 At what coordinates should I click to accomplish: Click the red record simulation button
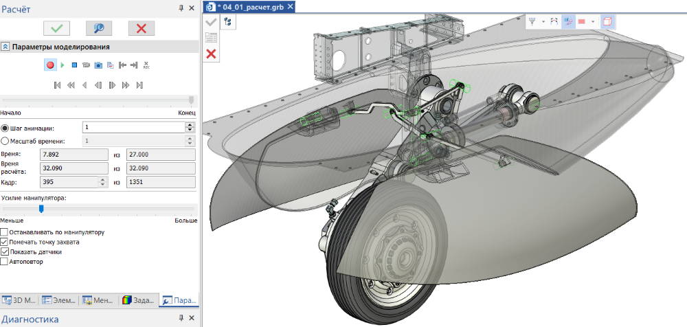tap(50, 65)
